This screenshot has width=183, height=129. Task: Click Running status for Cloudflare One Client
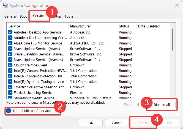pos(125,65)
